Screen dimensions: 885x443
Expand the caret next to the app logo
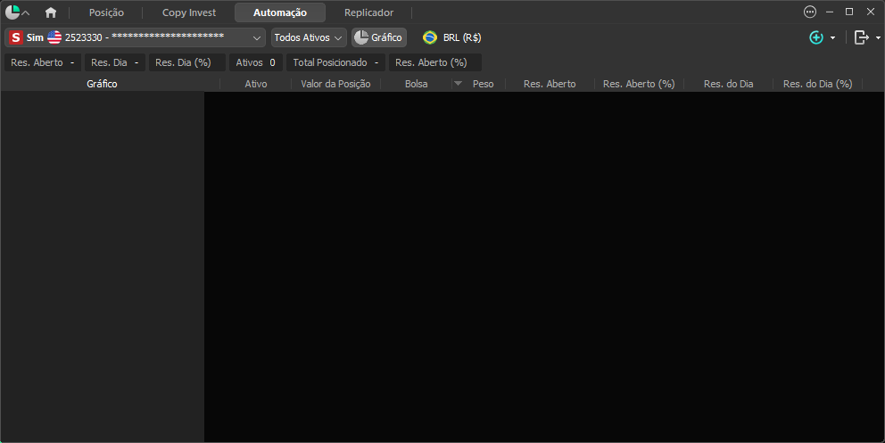26,13
